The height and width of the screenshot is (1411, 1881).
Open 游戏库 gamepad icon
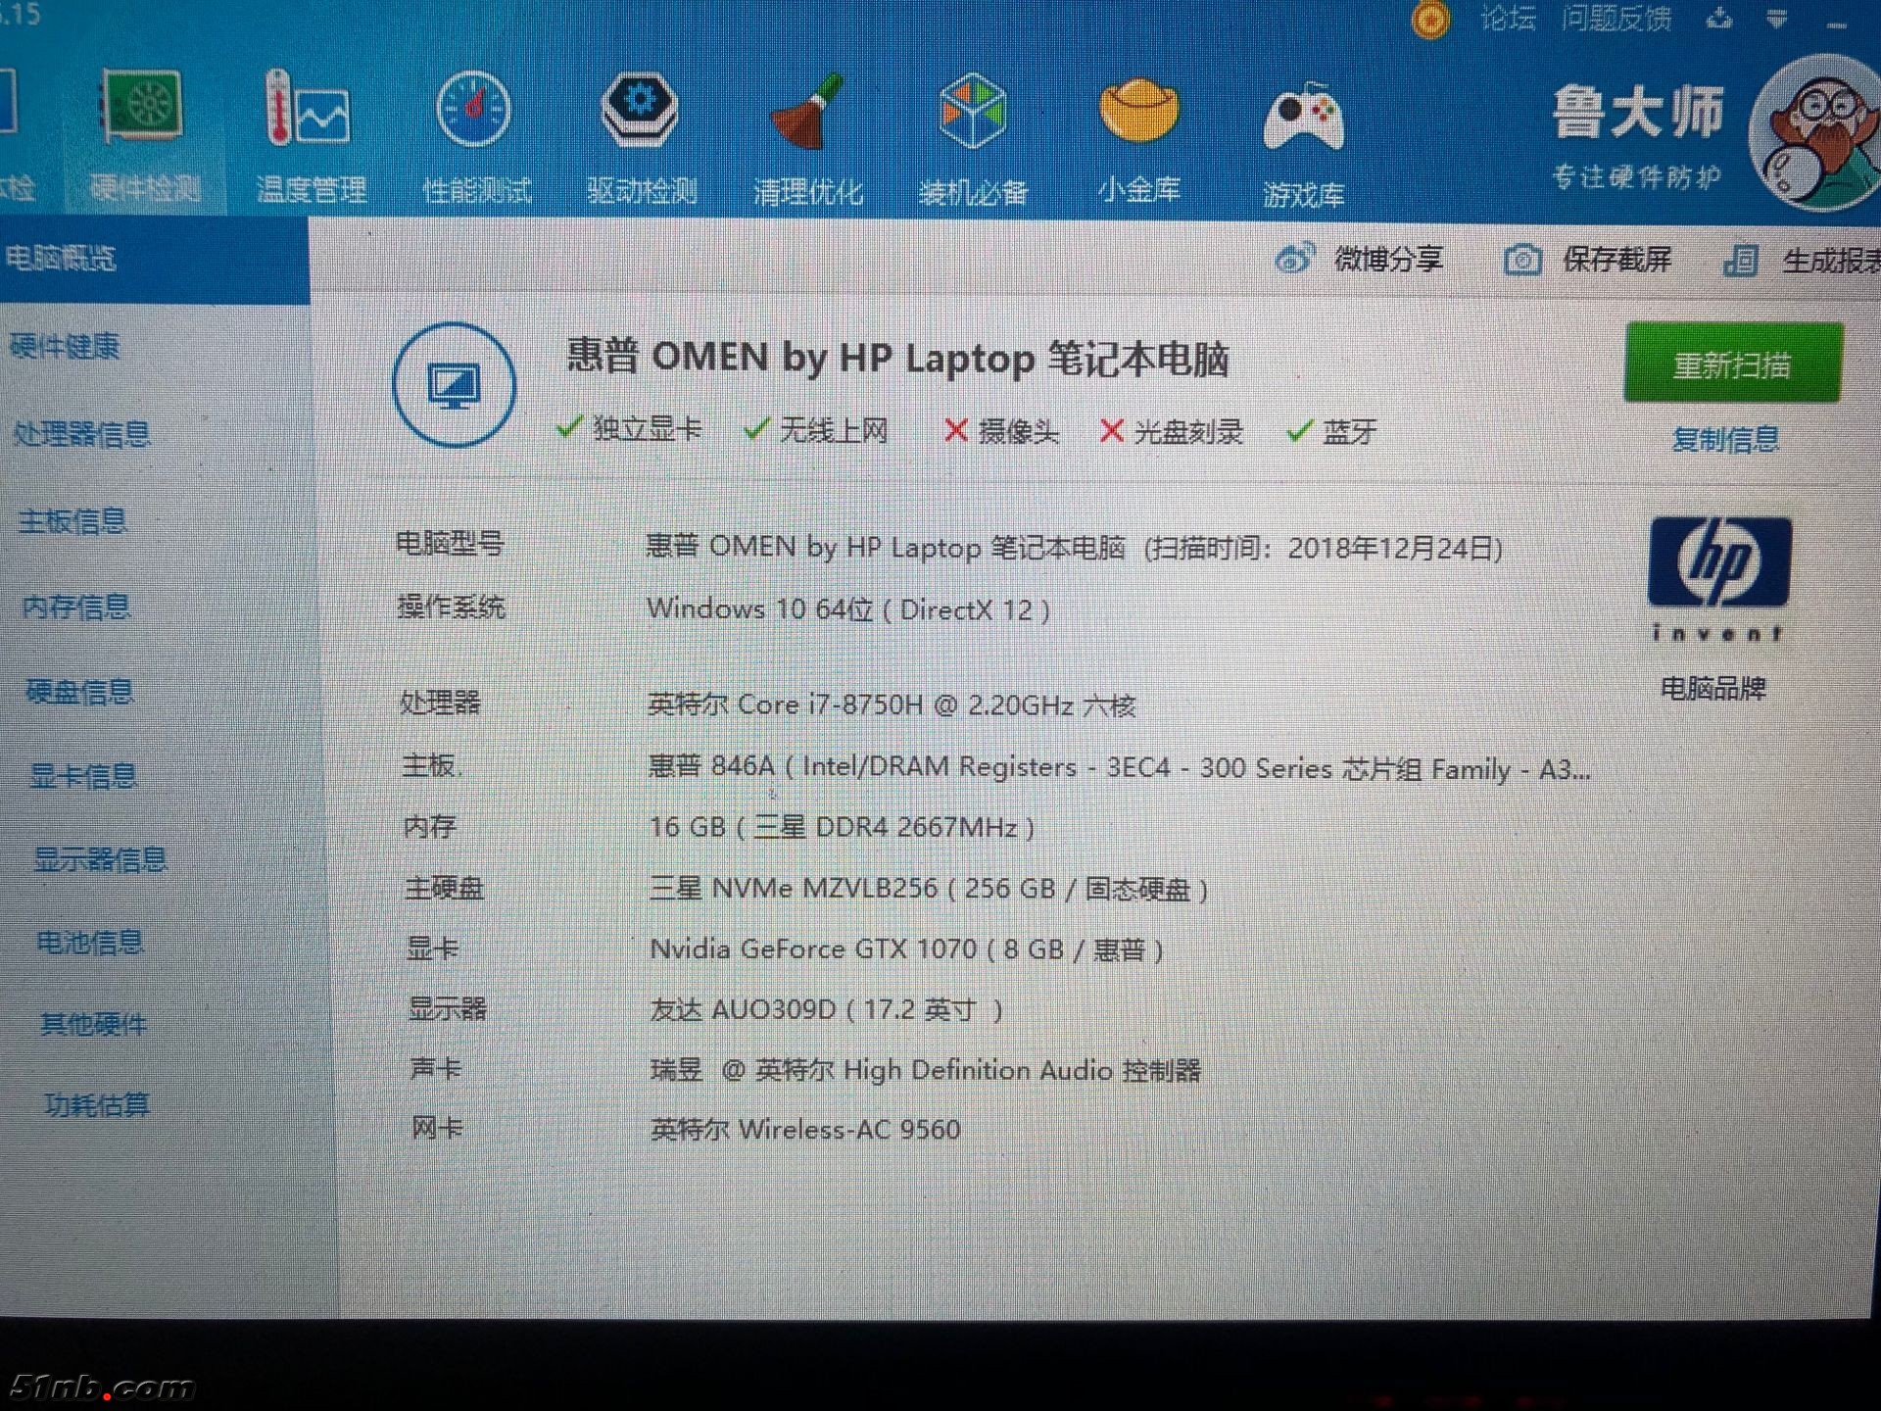click(1303, 118)
